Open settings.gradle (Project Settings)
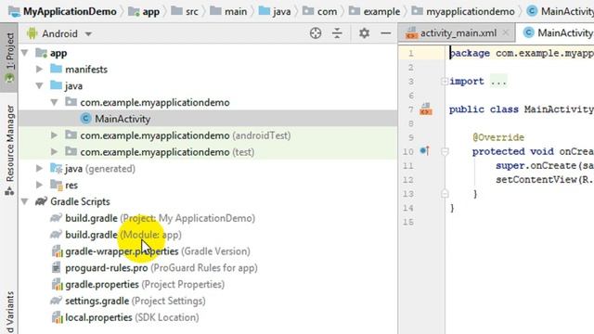The image size is (594, 334). [x=136, y=301]
